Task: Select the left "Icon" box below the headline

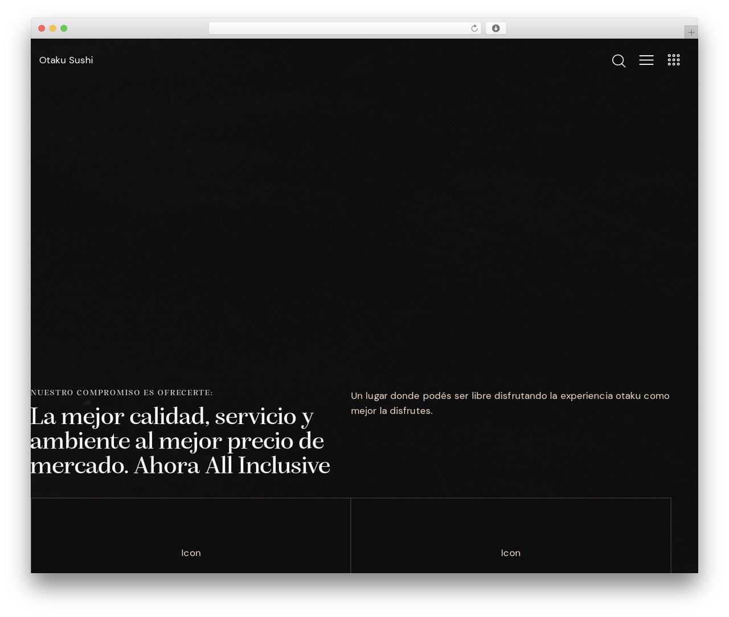Action: click(191, 536)
